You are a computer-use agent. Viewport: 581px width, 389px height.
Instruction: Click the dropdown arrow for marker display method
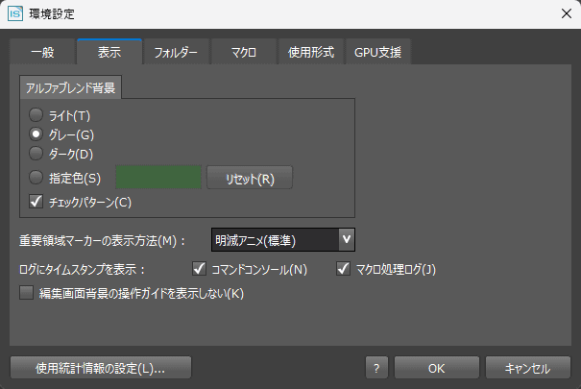(x=347, y=240)
